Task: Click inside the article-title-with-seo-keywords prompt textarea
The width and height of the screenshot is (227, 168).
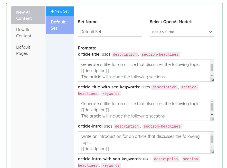Action: point(144,110)
